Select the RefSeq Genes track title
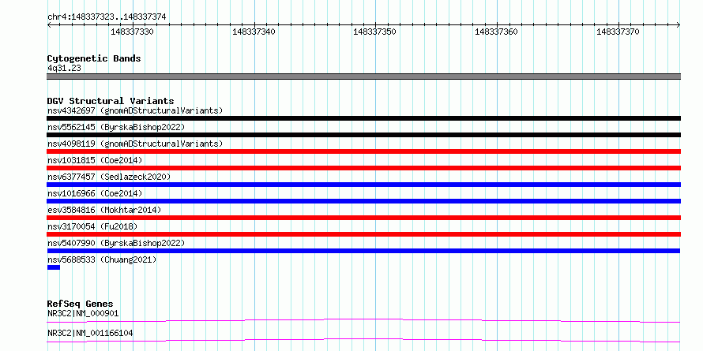Image resolution: width=703 pixels, height=351 pixels. (x=81, y=304)
